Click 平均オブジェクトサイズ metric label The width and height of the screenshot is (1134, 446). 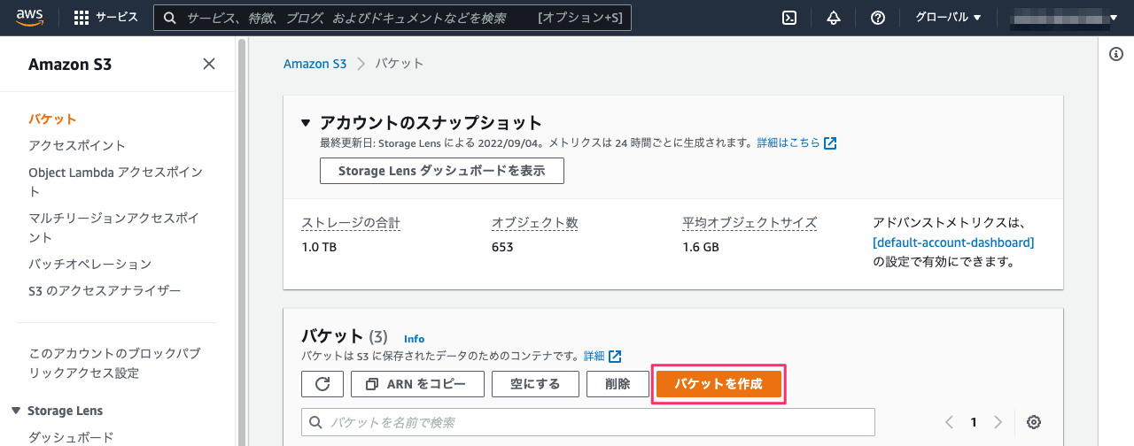(750, 223)
